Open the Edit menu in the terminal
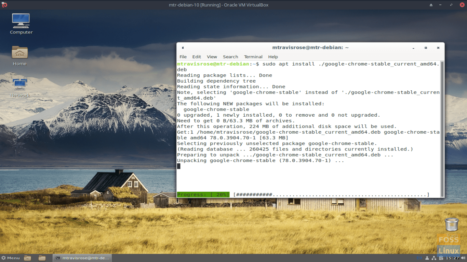The image size is (467, 262). pos(197,57)
